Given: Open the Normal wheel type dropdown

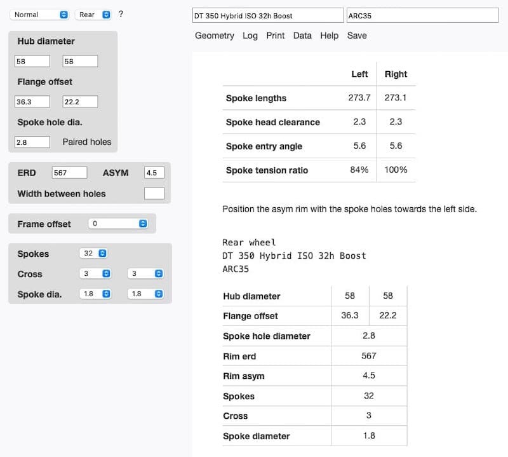Looking at the screenshot, I should (40, 15).
